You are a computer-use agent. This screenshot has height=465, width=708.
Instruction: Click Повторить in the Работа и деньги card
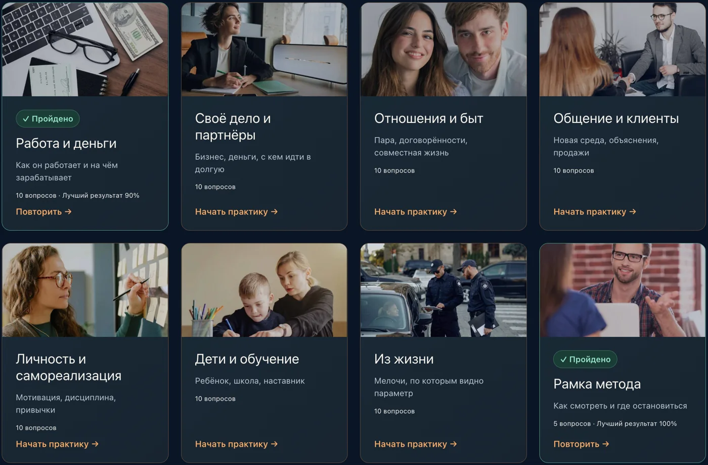point(43,212)
